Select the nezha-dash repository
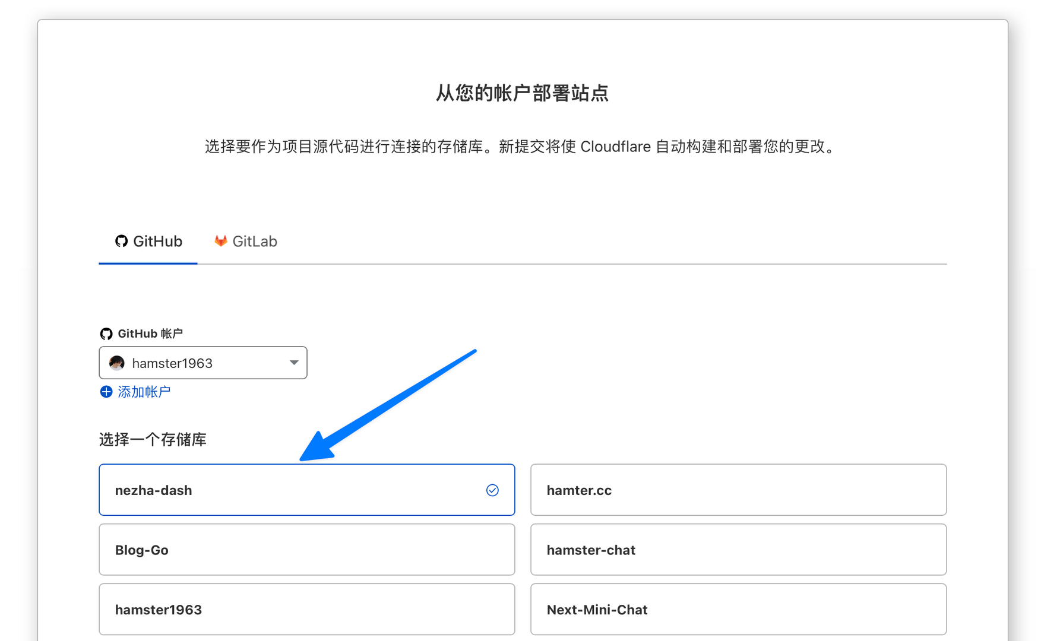The image size is (1041, 641). pyautogui.click(x=306, y=490)
